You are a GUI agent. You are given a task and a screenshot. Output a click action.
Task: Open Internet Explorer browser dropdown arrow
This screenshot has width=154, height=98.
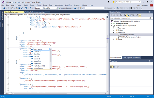click(73, 8)
